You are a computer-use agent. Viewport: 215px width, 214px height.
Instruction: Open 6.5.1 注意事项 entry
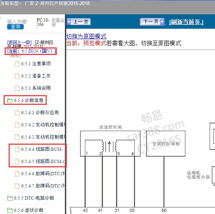36,64
